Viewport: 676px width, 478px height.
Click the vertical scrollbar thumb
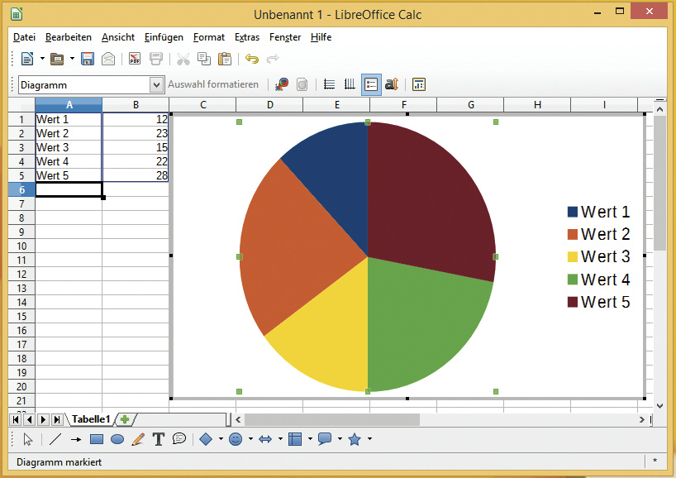pos(659,183)
